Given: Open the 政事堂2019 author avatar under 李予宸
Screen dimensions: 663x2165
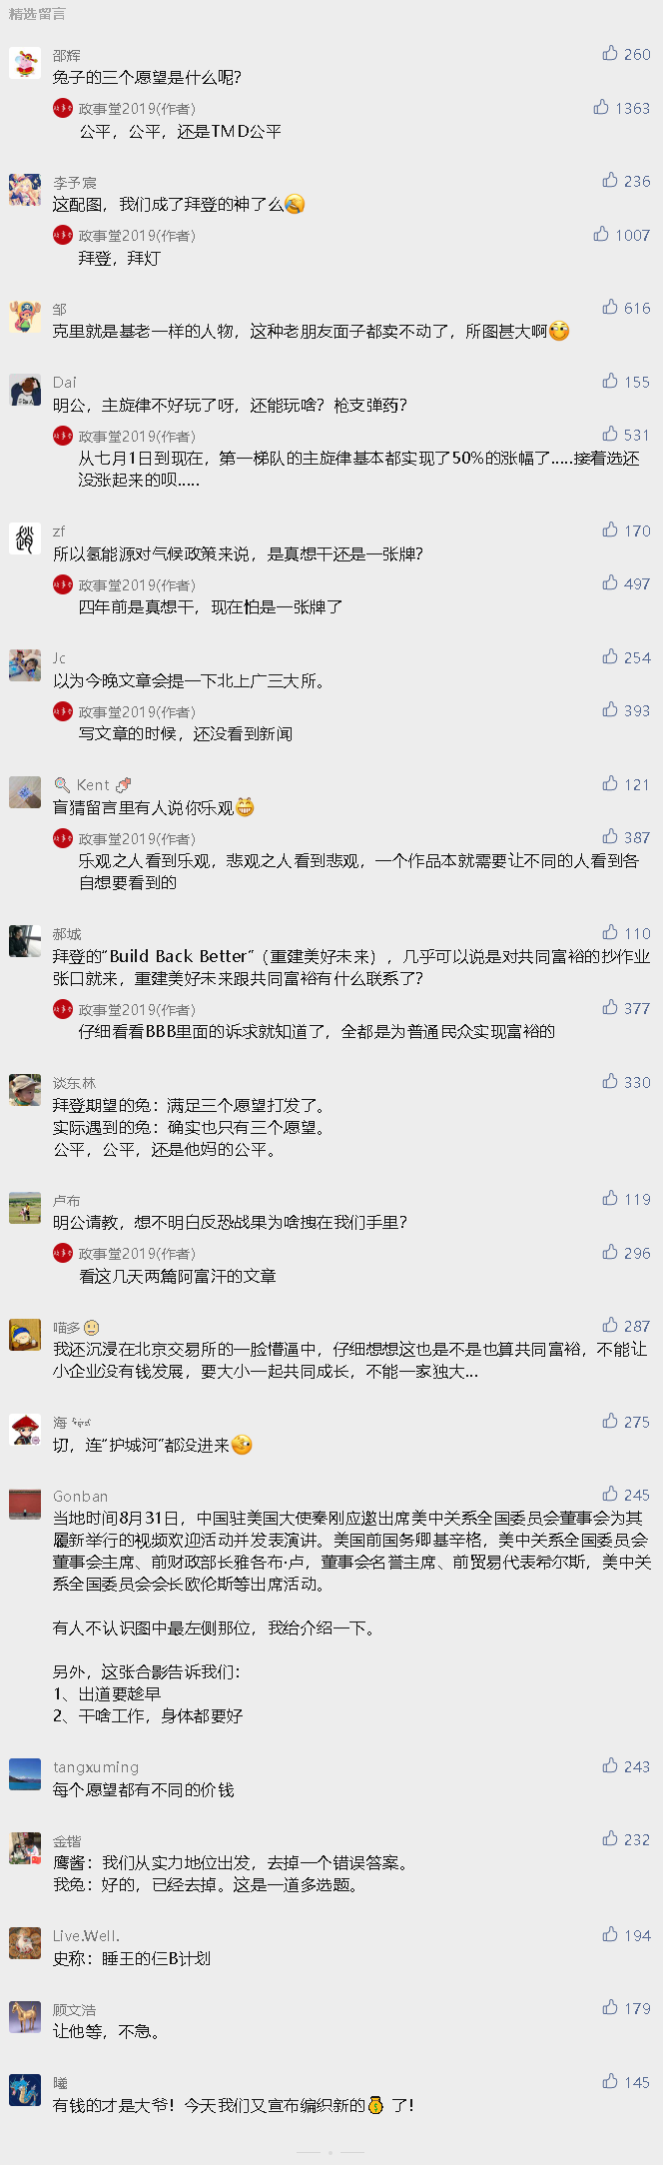Looking at the screenshot, I should click(x=63, y=235).
